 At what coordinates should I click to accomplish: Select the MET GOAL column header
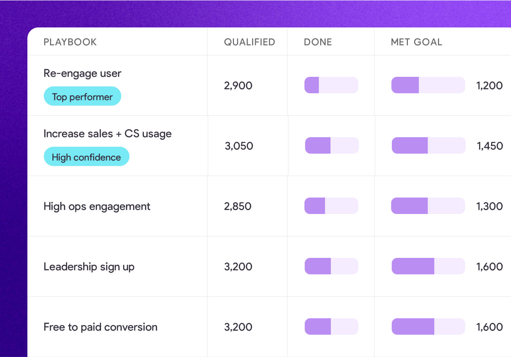coord(416,42)
